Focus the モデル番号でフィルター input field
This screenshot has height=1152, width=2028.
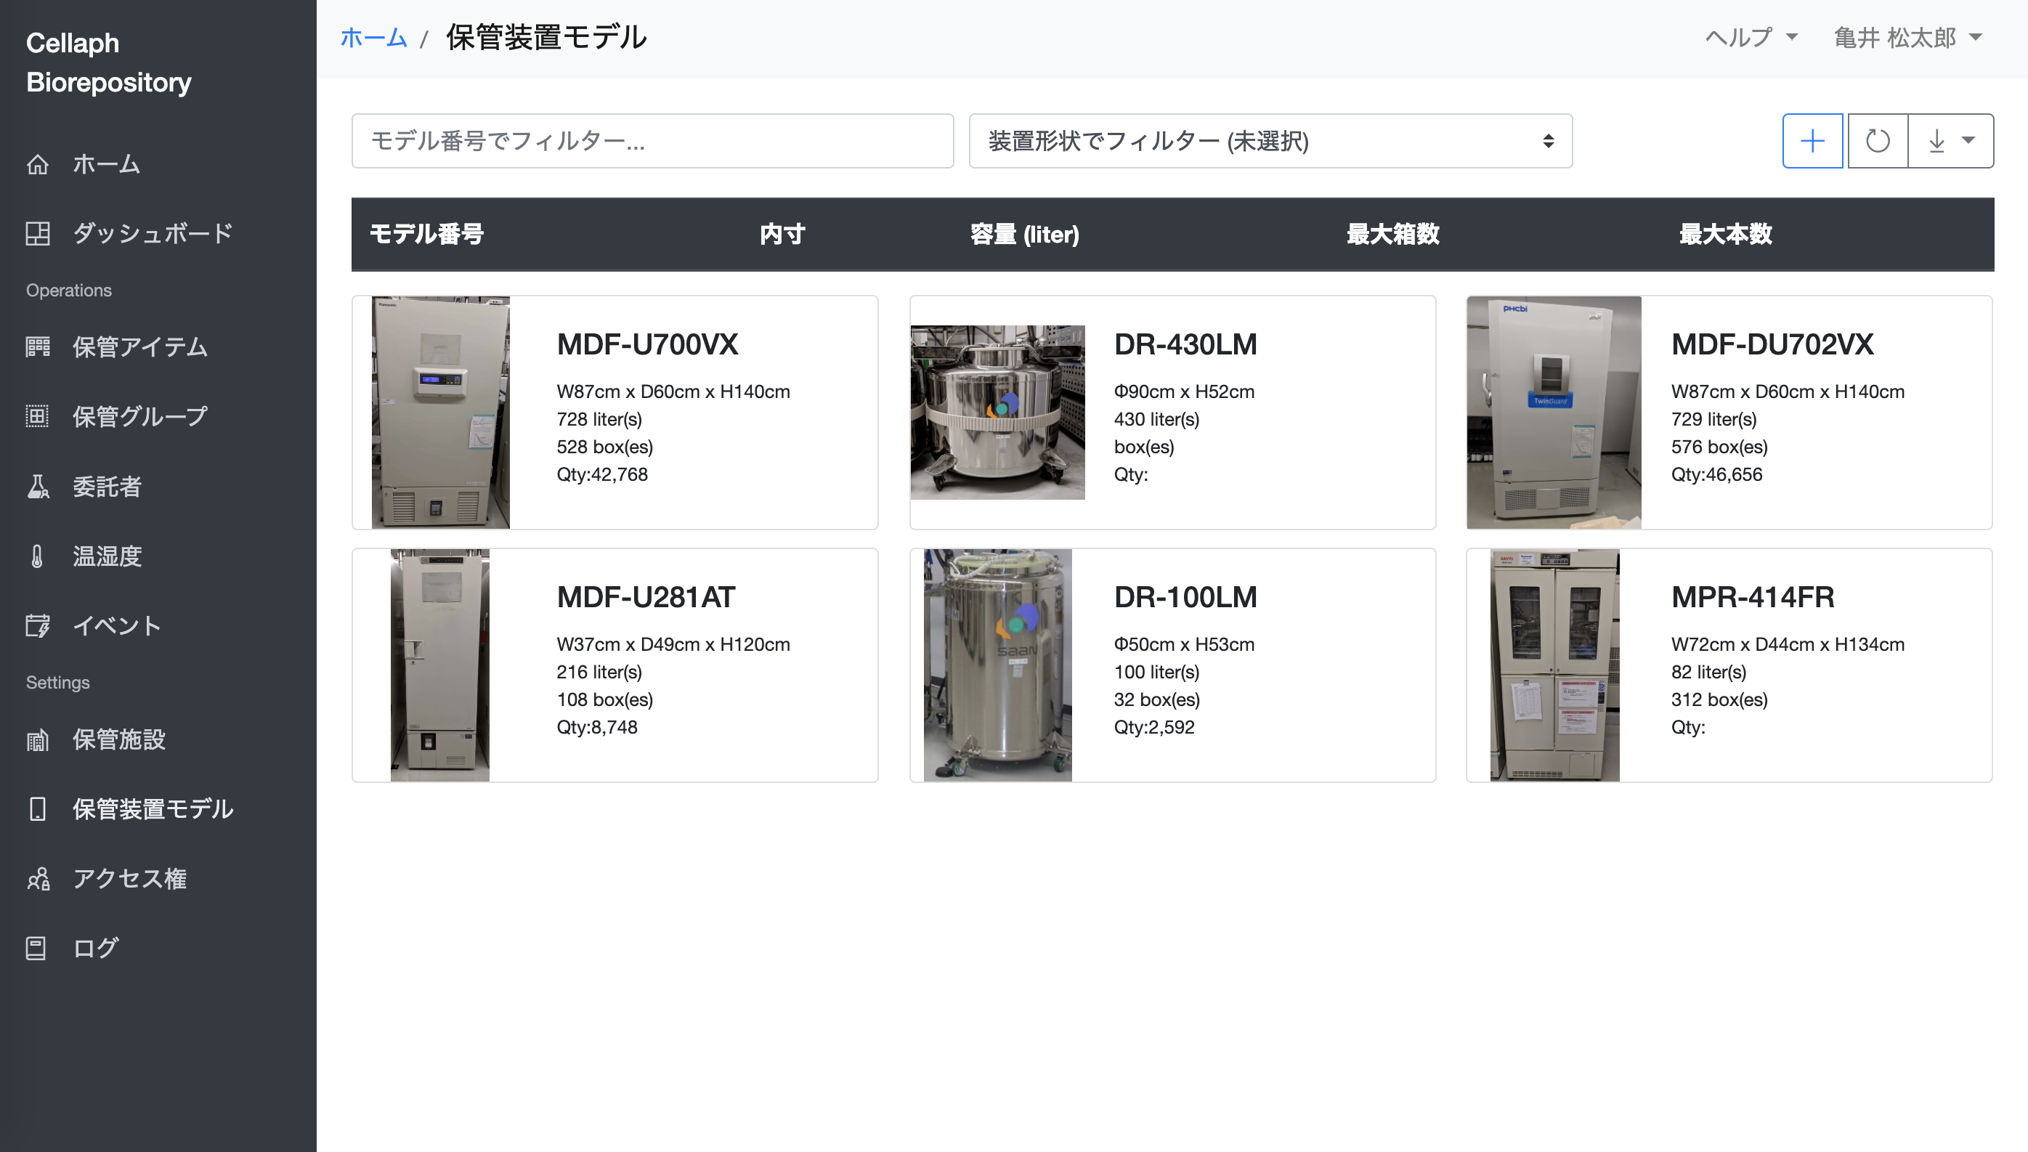coord(652,141)
